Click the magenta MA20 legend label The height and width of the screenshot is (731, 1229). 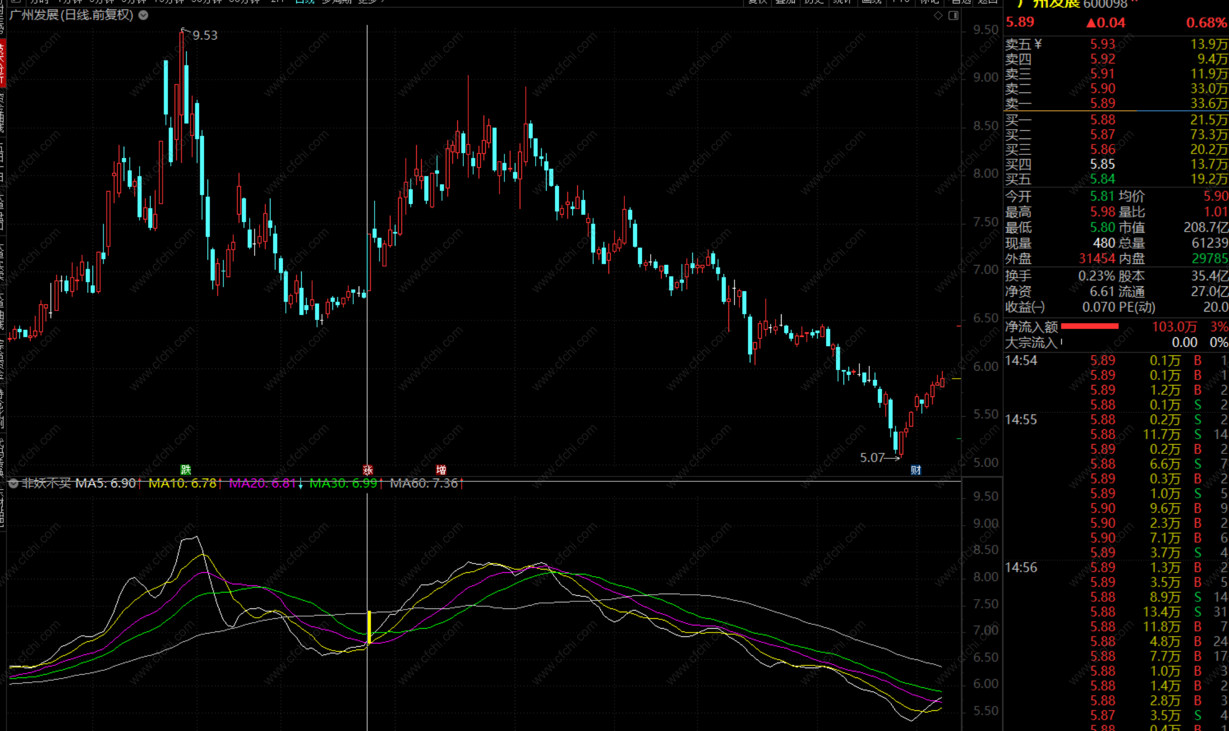[x=262, y=483]
